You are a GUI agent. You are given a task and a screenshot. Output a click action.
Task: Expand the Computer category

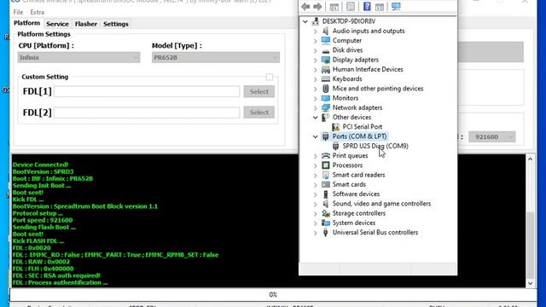click(x=316, y=41)
